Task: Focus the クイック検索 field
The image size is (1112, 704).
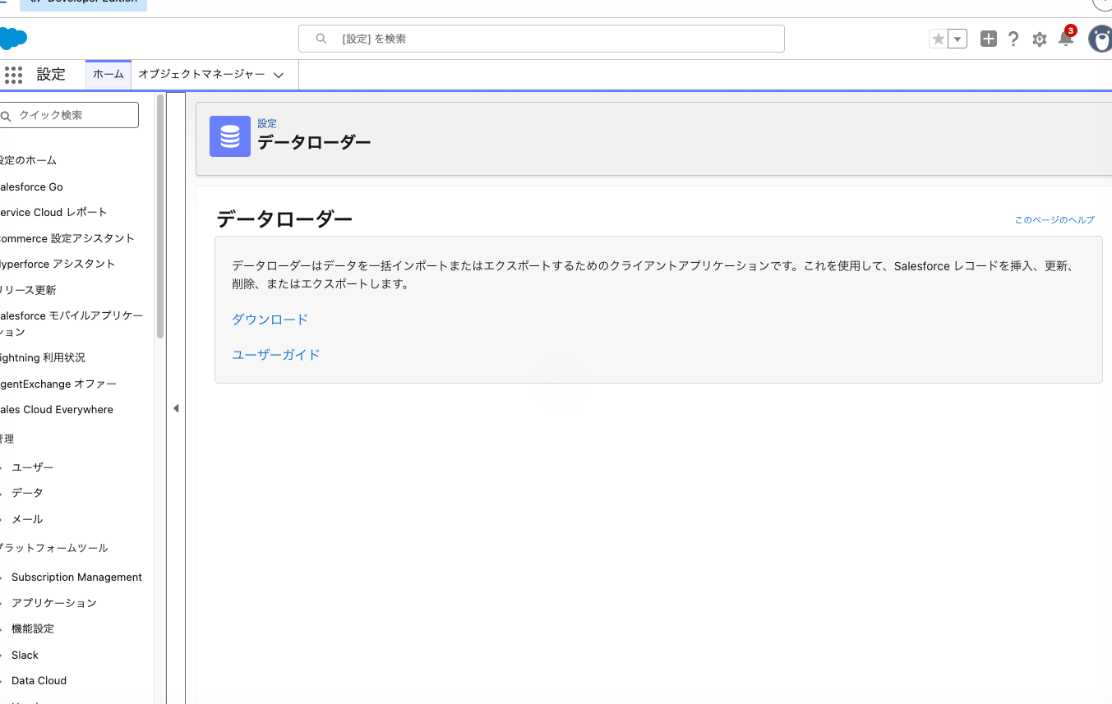Action: click(69, 115)
